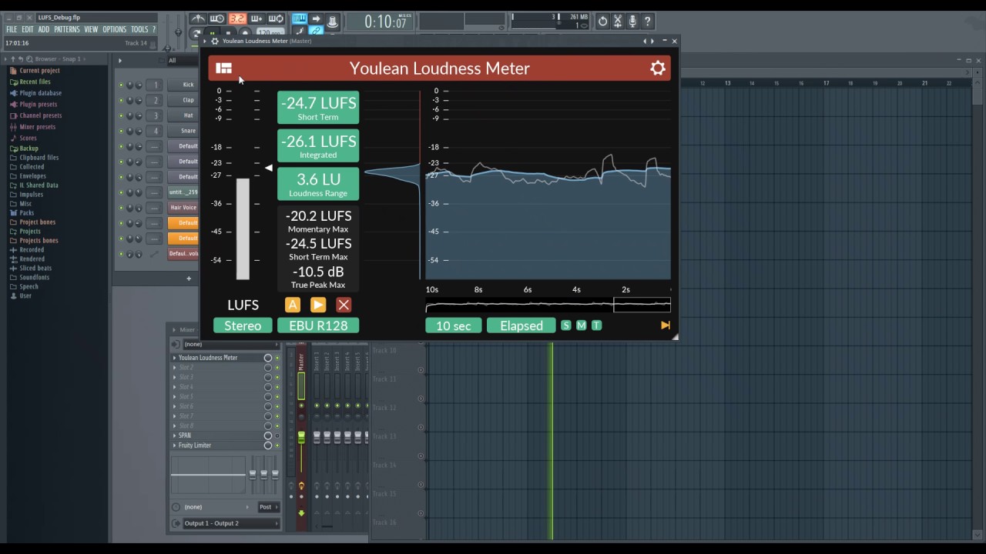
Task: Open the OPTIONS menu
Action: [x=114, y=29]
